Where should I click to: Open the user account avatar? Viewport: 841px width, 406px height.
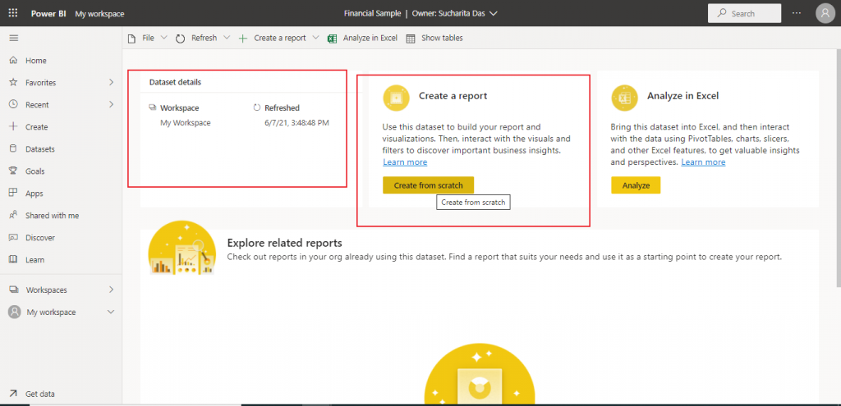pyautogui.click(x=825, y=13)
